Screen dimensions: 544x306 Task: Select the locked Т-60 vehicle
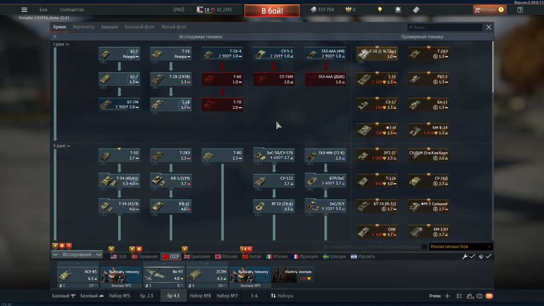222,79
